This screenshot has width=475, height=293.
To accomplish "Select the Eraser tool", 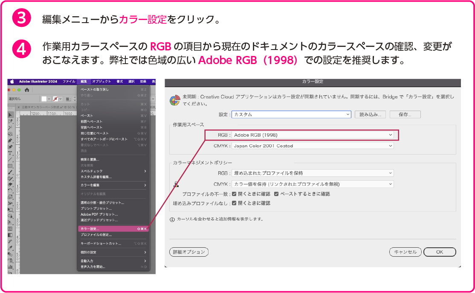I will tap(10, 185).
